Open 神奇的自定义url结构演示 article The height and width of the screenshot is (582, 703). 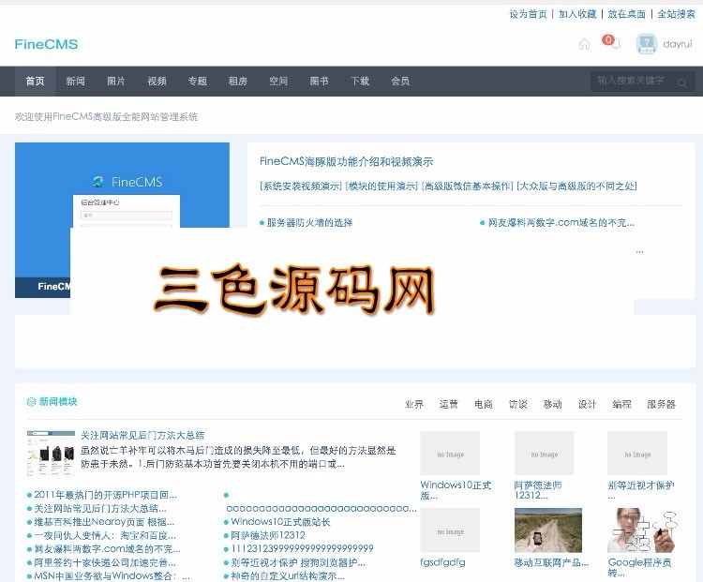click(x=288, y=575)
